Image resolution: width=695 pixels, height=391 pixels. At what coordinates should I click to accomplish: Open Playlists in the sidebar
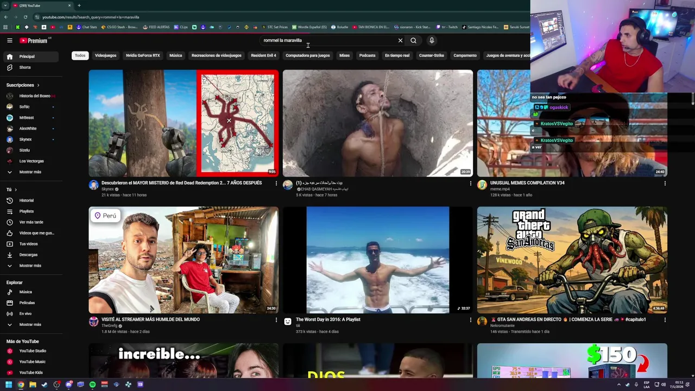click(31, 211)
